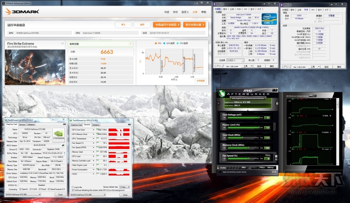Click the Bus Interface question mark in GPU-Z
This screenshot has width=350, height=203.
tap(65, 153)
